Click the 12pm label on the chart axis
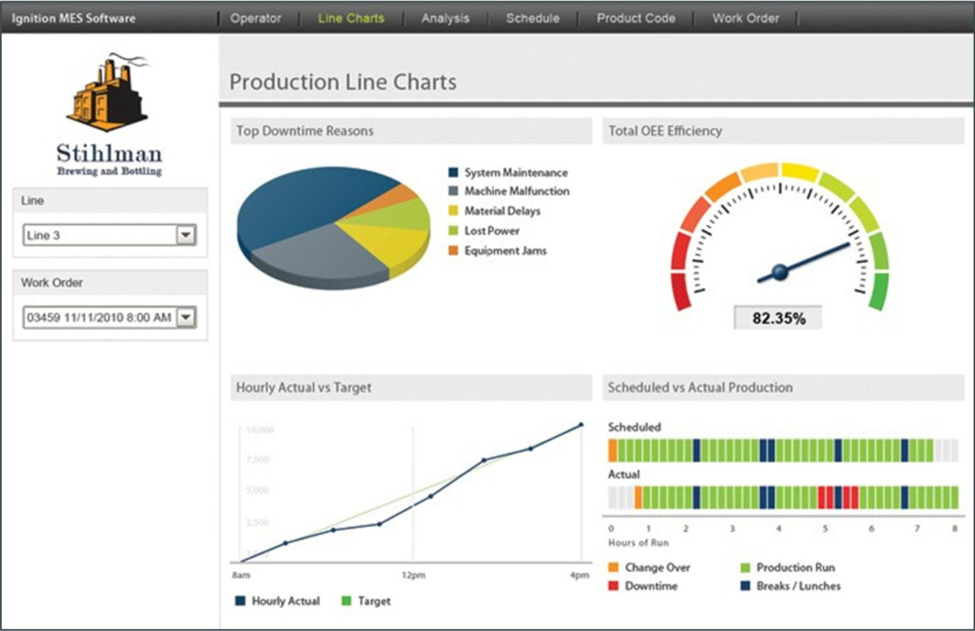Image resolution: width=975 pixels, height=631 pixels. [414, 575]
